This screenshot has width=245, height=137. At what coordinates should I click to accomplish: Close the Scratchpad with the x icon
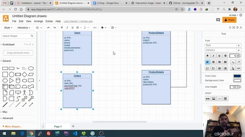[33, 45]
